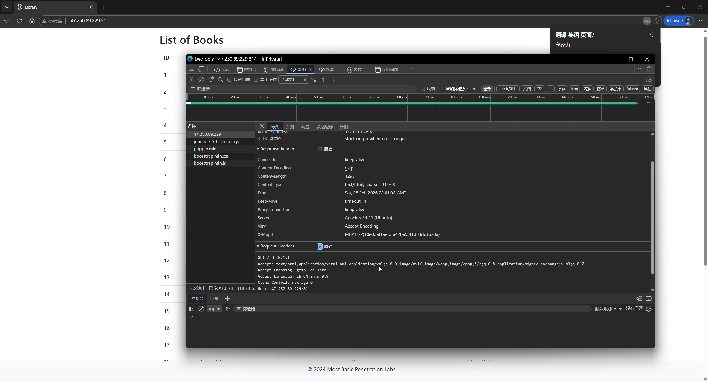Open the top context dropdown
Screen dimensions: 708x382
(214, 309)
